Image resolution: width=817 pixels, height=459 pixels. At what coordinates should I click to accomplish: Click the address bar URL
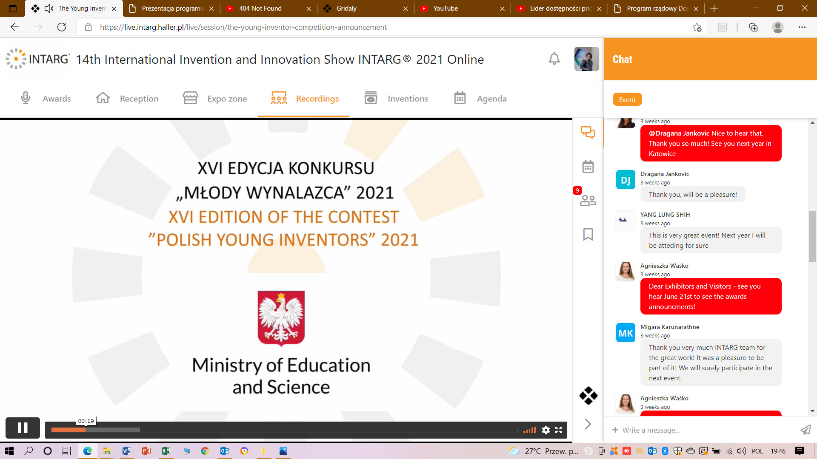click(x=243, y=27)
